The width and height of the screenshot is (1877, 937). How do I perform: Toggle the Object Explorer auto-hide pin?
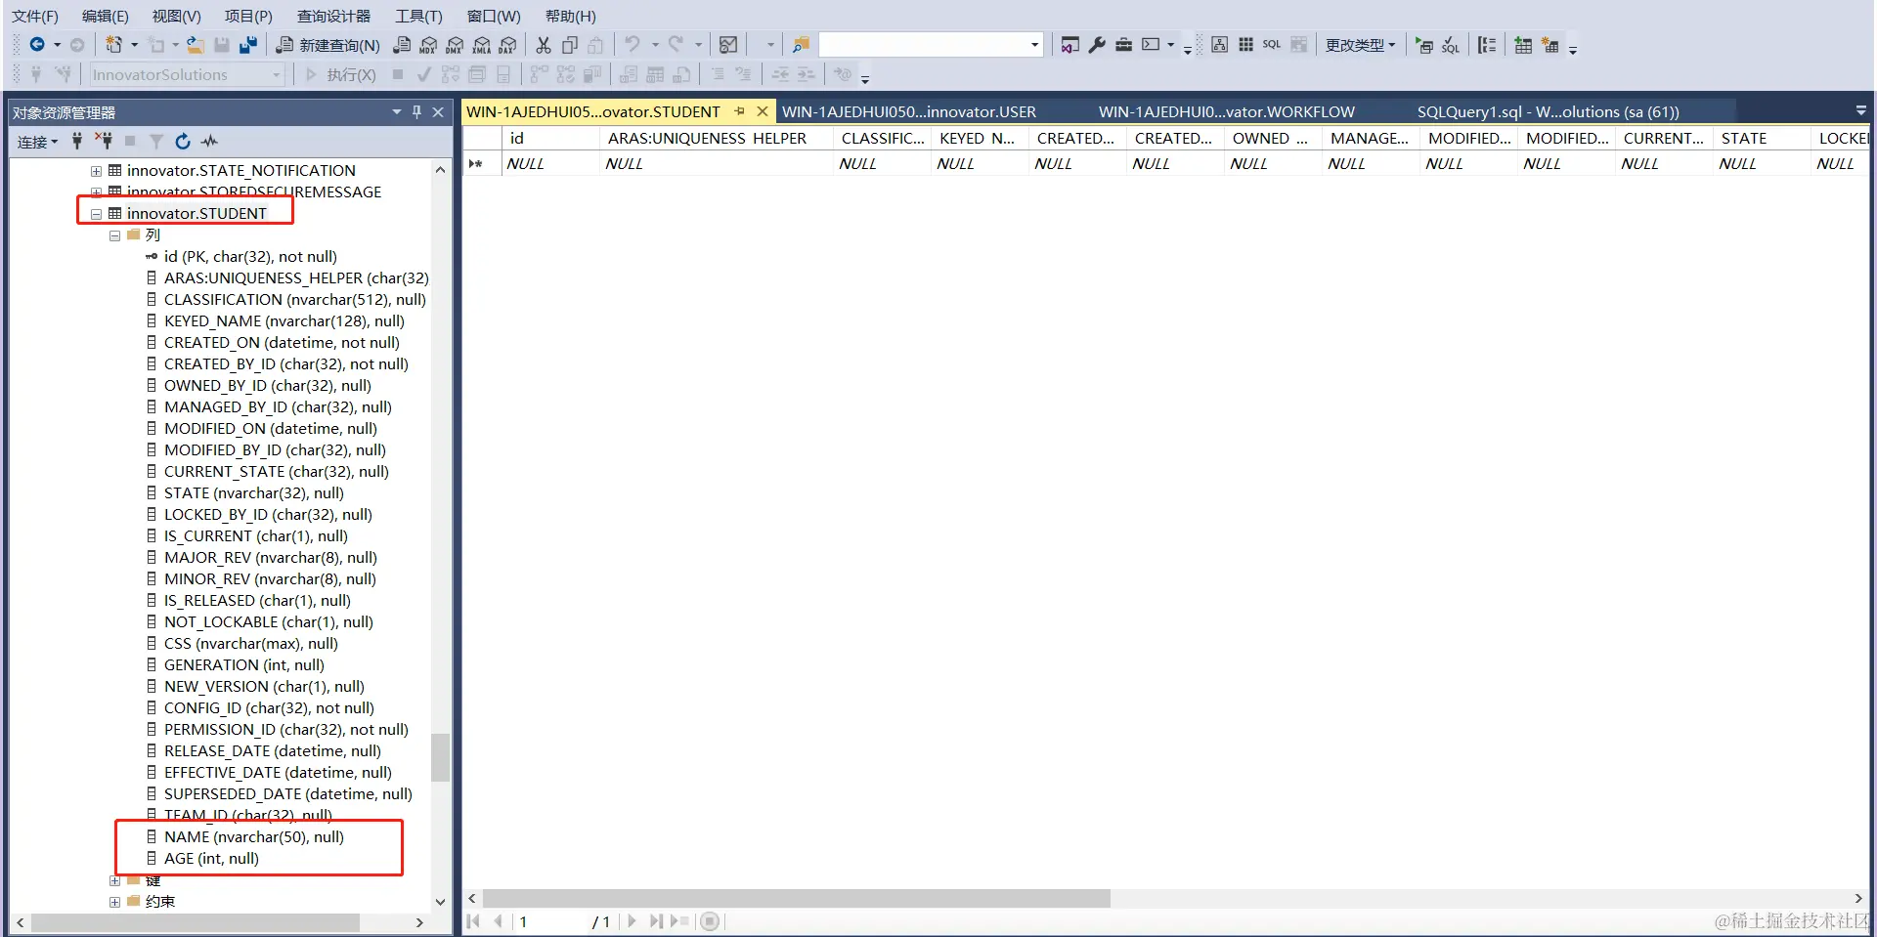coord(416,112)
